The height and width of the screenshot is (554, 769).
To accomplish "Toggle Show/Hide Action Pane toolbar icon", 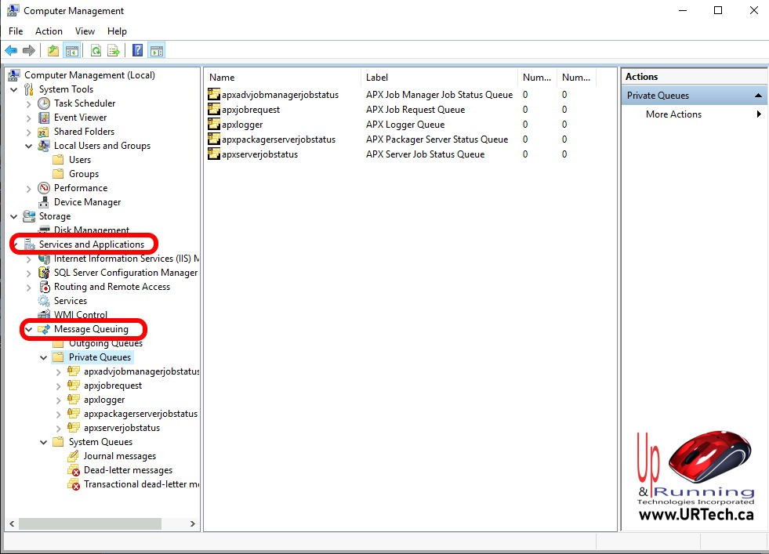I will pyautogui.click(x=156, y=51).
